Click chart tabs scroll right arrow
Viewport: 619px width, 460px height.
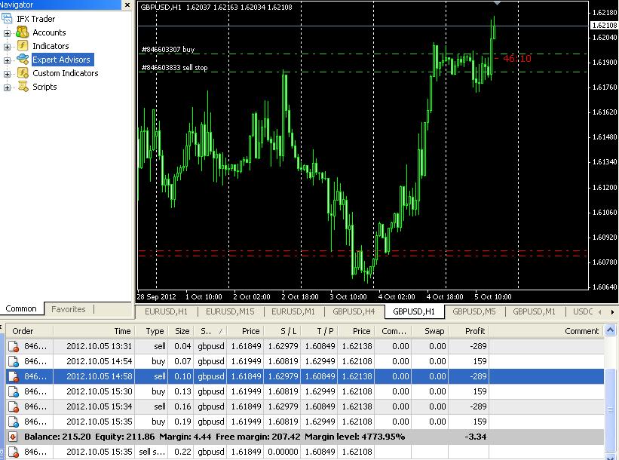[x=612, y=312]
